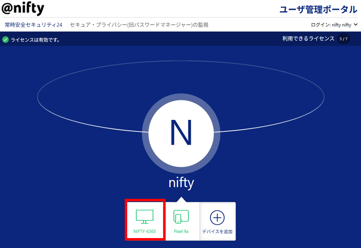
Task: Click the 5 / 7 license count badge
Action: [x=344, y=39]
